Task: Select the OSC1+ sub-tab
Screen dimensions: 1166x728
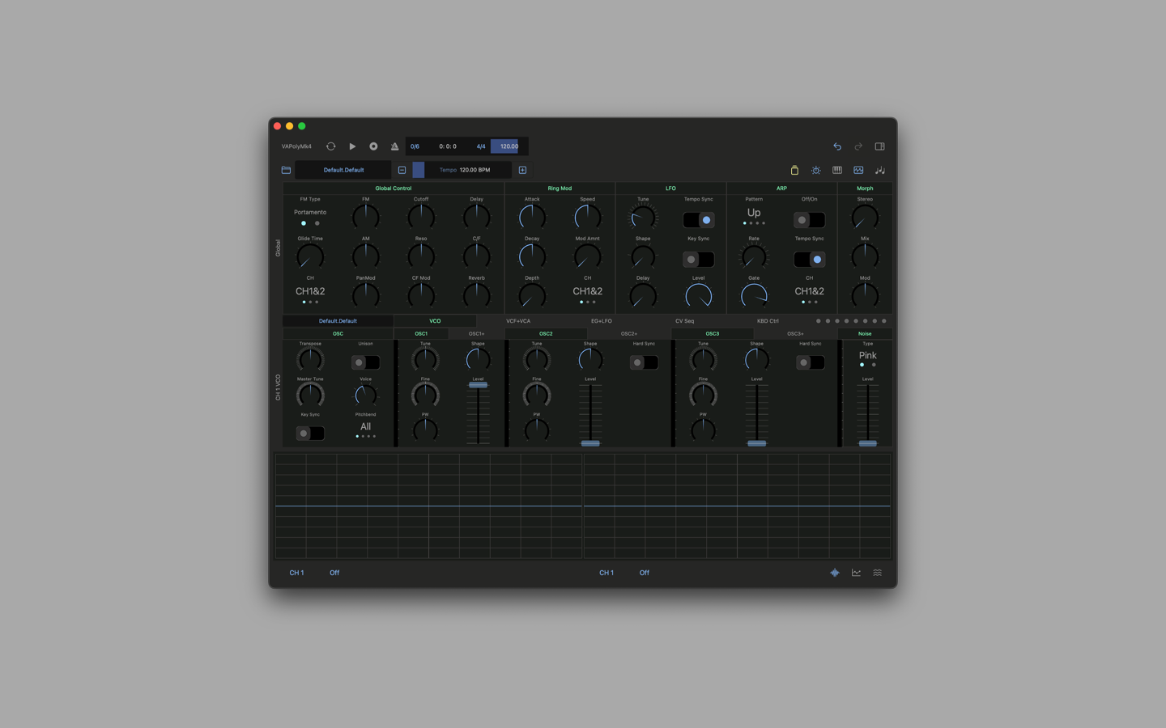Action: (x=477, y=333)
